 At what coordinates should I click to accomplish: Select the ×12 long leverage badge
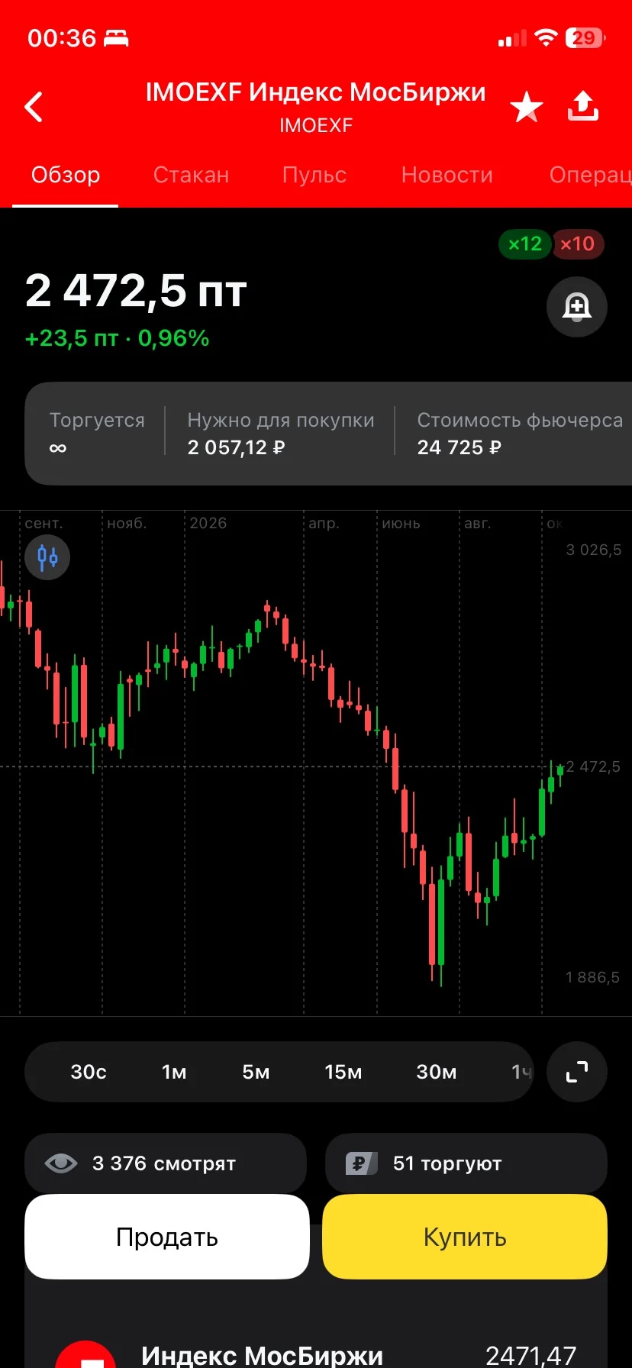click(x=524, y=244)
